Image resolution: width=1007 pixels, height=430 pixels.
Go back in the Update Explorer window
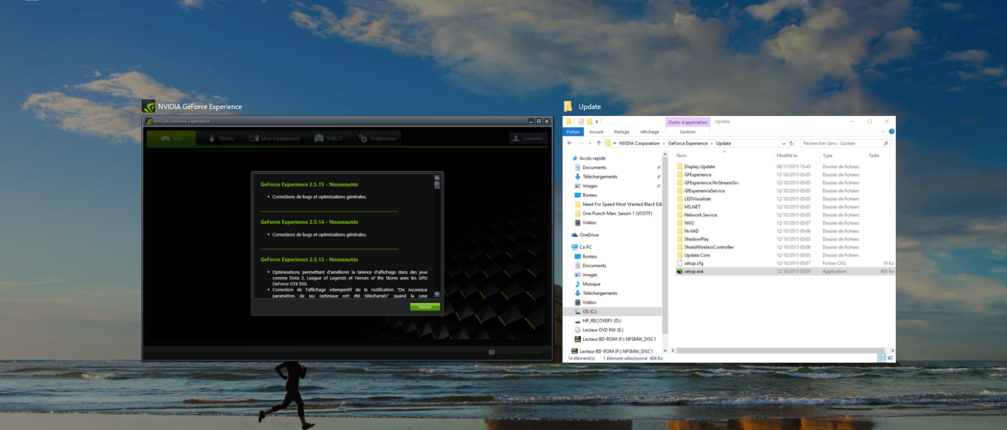570,144
